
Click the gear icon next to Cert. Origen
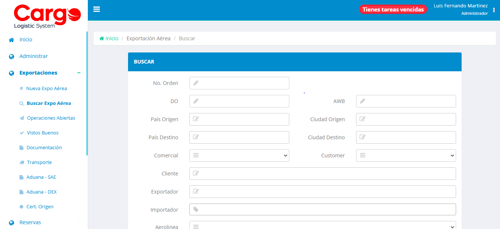click(x=21, y=206)
